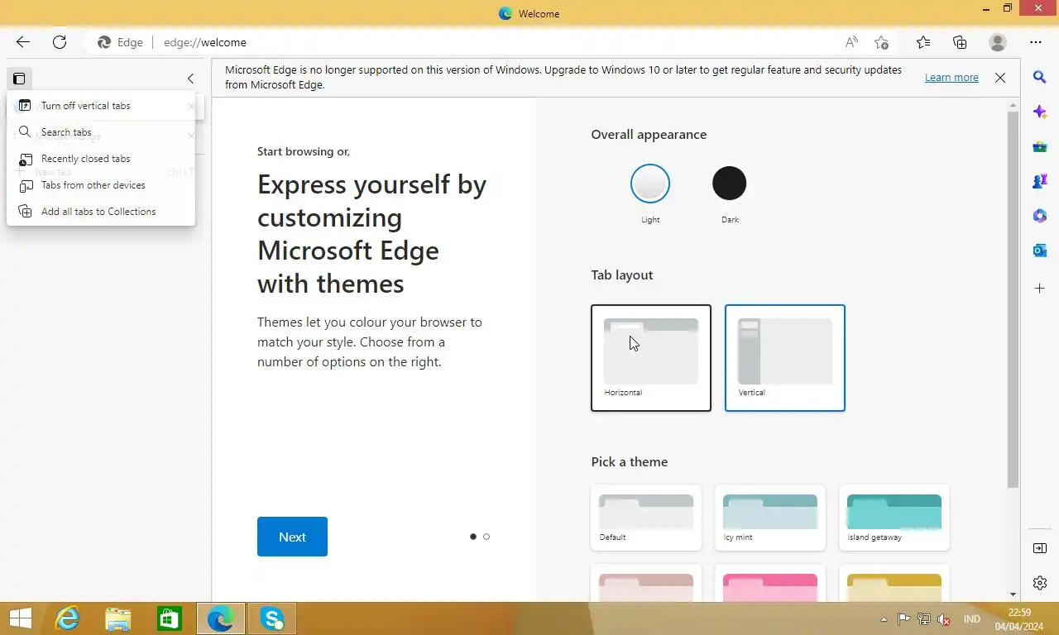This screenshot has height=635, width=1059.
Task: Launch Internet Explorer from taskbar
Action: [67, 618]
